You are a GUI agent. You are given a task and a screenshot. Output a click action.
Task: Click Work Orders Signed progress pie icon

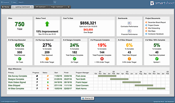[x=37, y=82]
